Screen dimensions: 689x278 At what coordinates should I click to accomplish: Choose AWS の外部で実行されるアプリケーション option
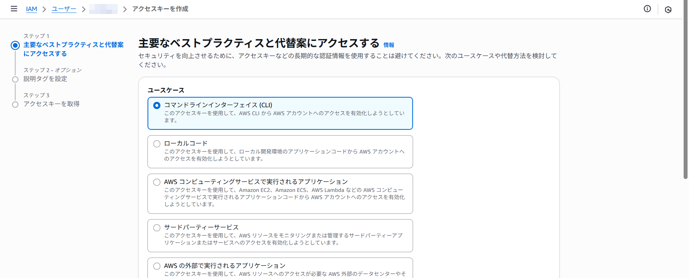pos(157,266)
